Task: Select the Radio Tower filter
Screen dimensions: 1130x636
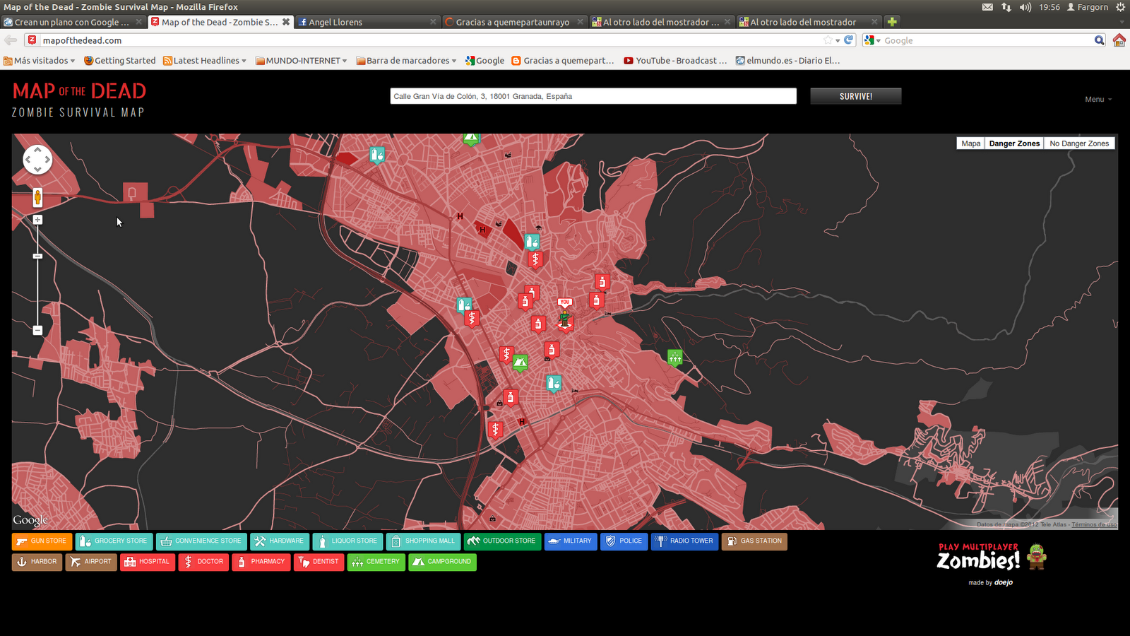Action: [684, 541]
